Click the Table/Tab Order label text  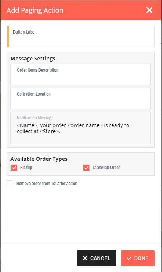(x=106, y=168)
